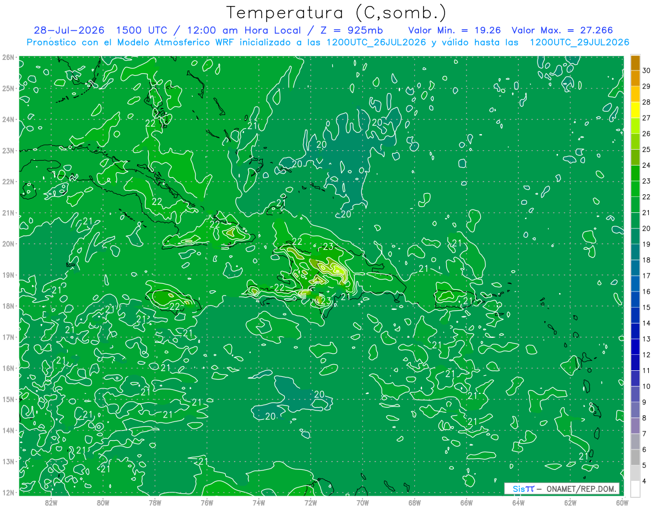Click the '13N' latitude axis label

(8, 462)
